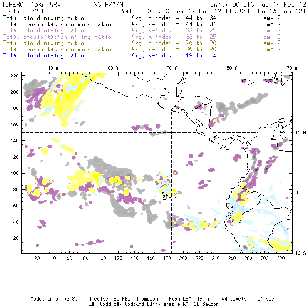
Task: Select the "LW: Godd" text
Action: [x=99, y=304]
